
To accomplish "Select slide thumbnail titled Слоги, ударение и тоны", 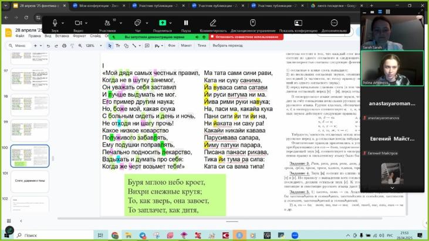I will coord(29,181).
